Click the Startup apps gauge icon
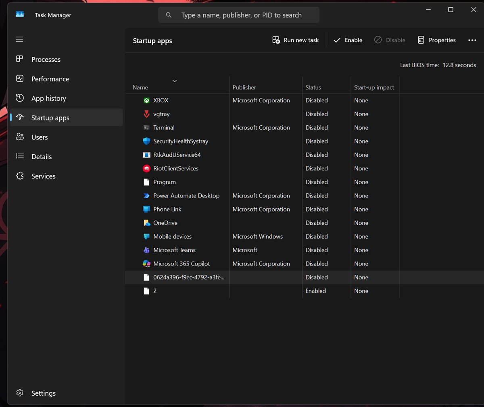 19,117
